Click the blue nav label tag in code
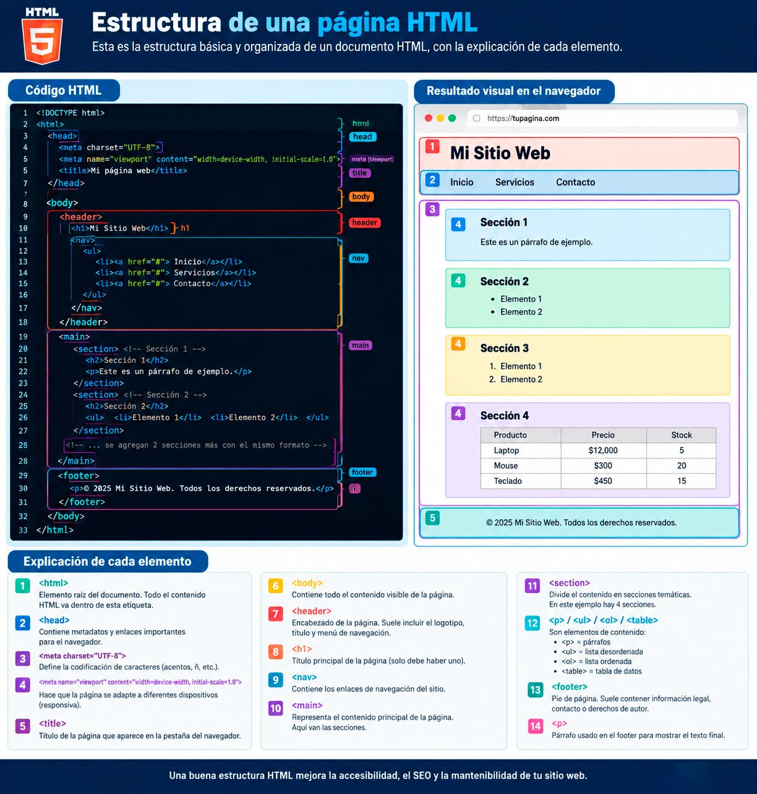This screenshot has height=794, width=757. click(359, 258)
